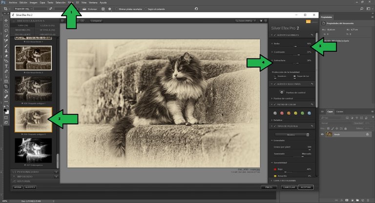
Task: Click the new adjustment layer icon
Action: click(352, 200)
